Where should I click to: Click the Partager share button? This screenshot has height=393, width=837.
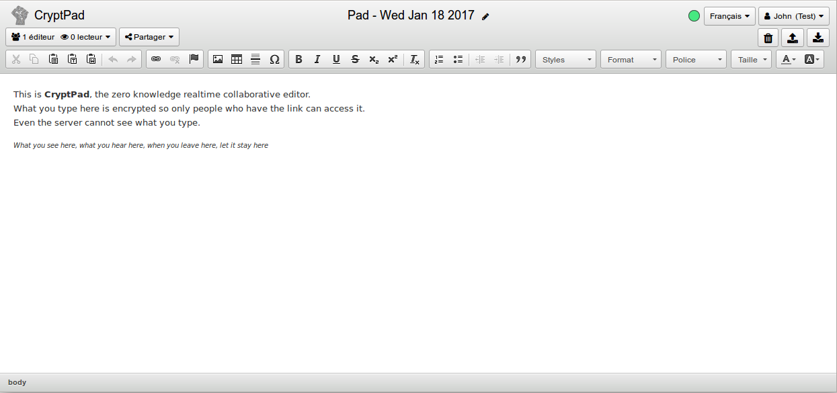149,37
